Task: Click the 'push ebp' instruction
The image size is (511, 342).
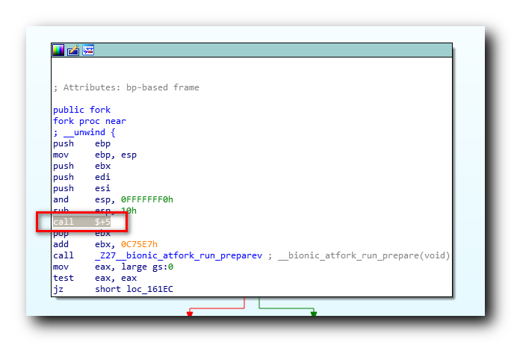Action: point(81,143)
